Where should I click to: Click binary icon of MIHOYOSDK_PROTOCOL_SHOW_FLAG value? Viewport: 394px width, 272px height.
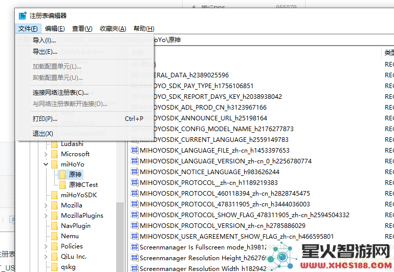135,215
